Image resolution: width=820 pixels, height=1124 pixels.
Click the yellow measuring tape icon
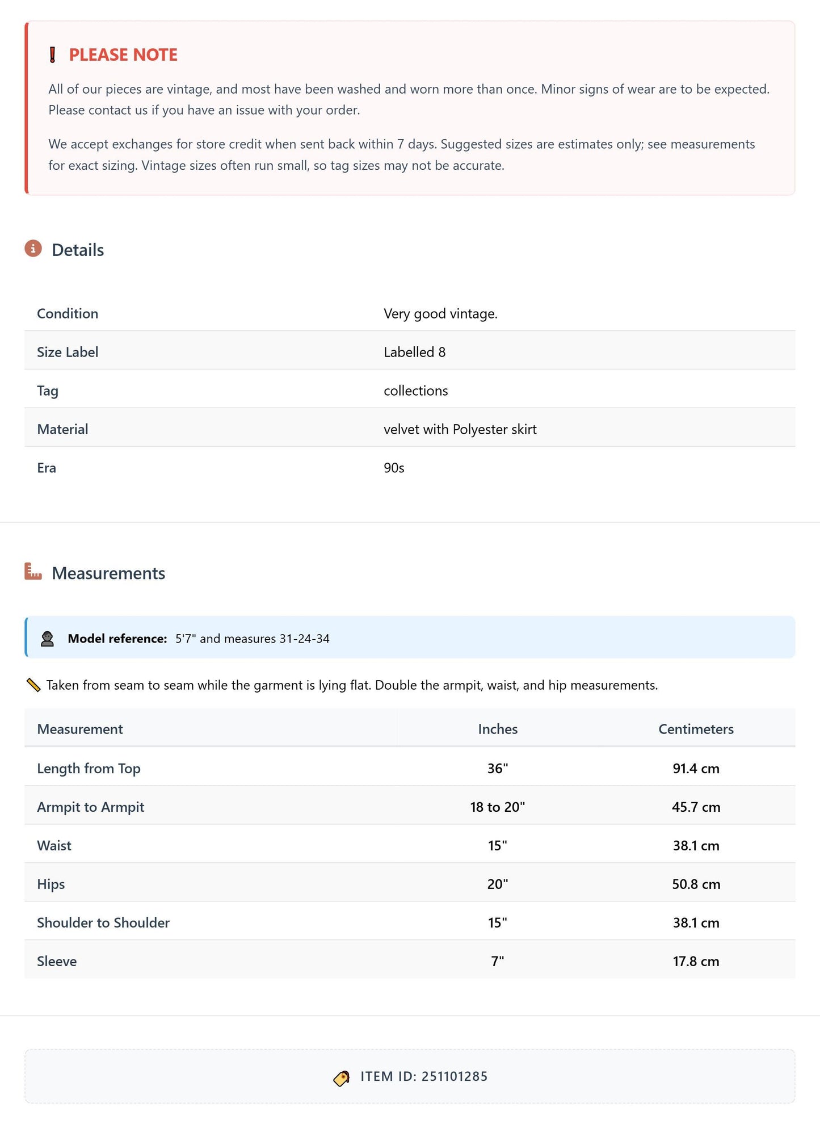(x=33, y=685)
